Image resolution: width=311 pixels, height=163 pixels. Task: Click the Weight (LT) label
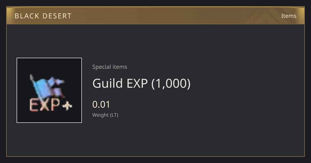tap(105, 115)
